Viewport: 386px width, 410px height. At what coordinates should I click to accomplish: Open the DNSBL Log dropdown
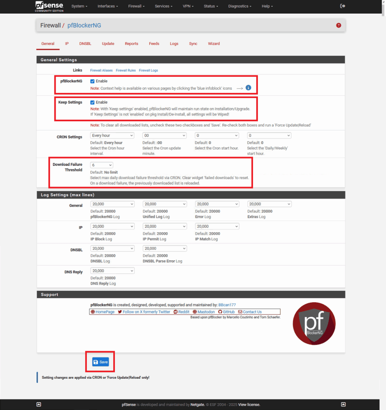[x=113, y=248]
